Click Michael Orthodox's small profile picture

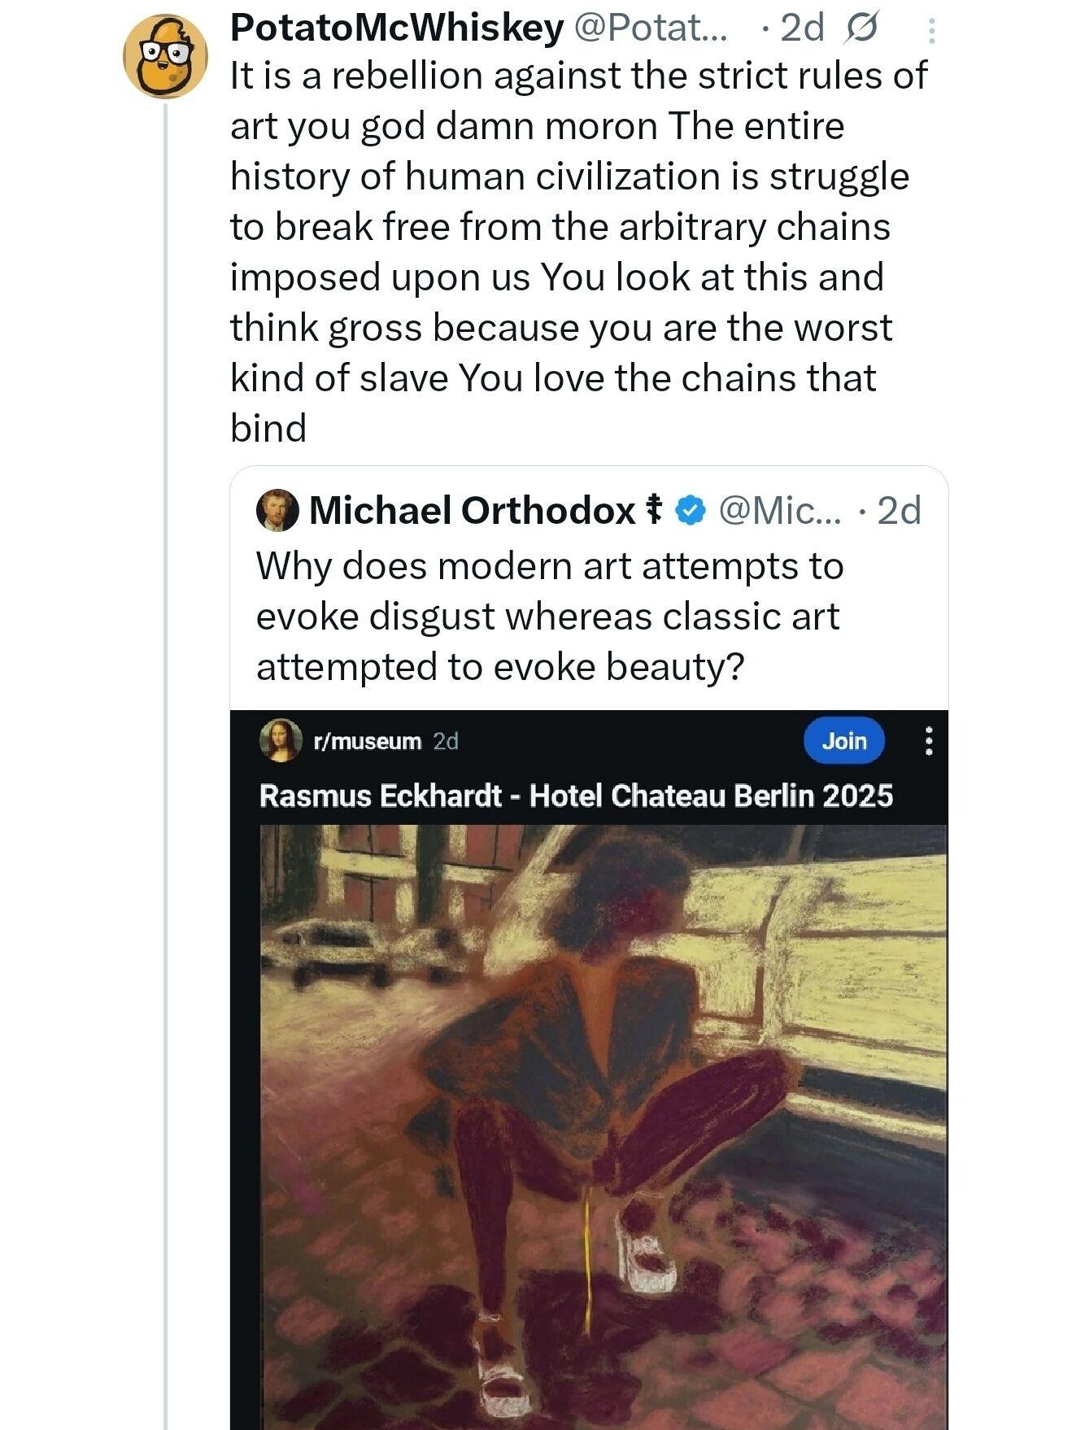click(277, 511)
